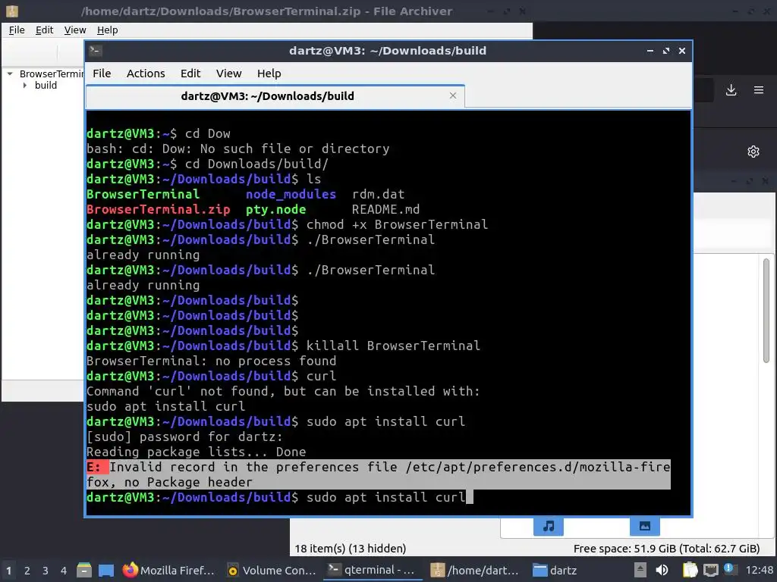Image resolution: width=777 pixels, height=582 pixels.
Task: Click 'node_modules' in the terminal listing
Action: pos(291,194)
